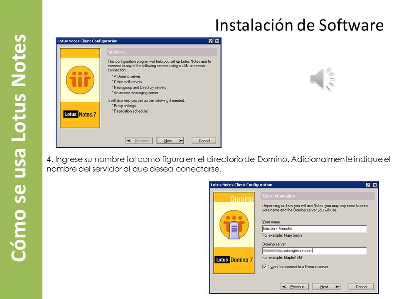Click 'An instant messaging server' text

point(135,93)
